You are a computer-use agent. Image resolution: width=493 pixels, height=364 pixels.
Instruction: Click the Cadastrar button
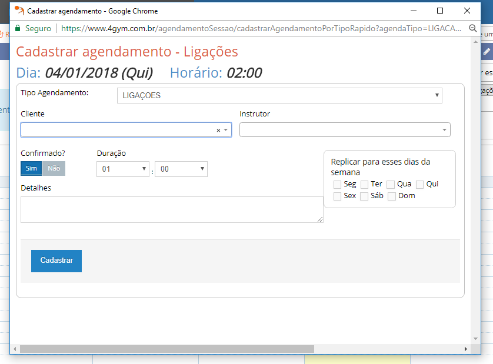56,261
